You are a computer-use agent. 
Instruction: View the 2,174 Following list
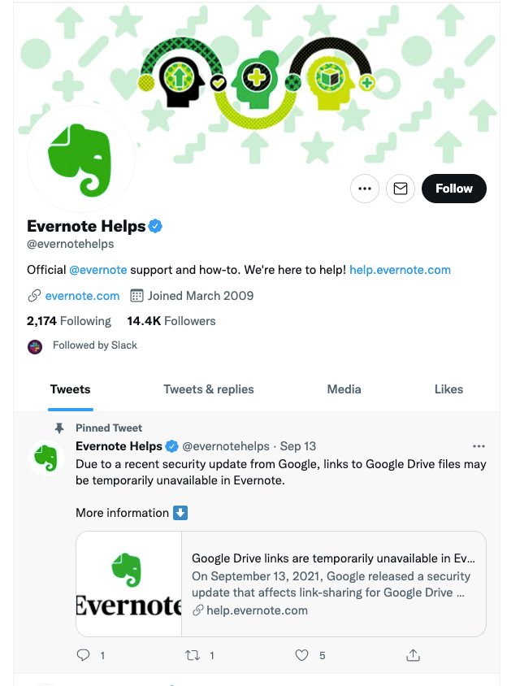pos(69,321)
